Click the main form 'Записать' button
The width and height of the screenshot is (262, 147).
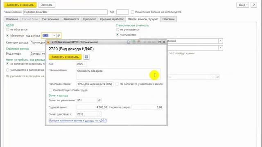coord(47,5)
